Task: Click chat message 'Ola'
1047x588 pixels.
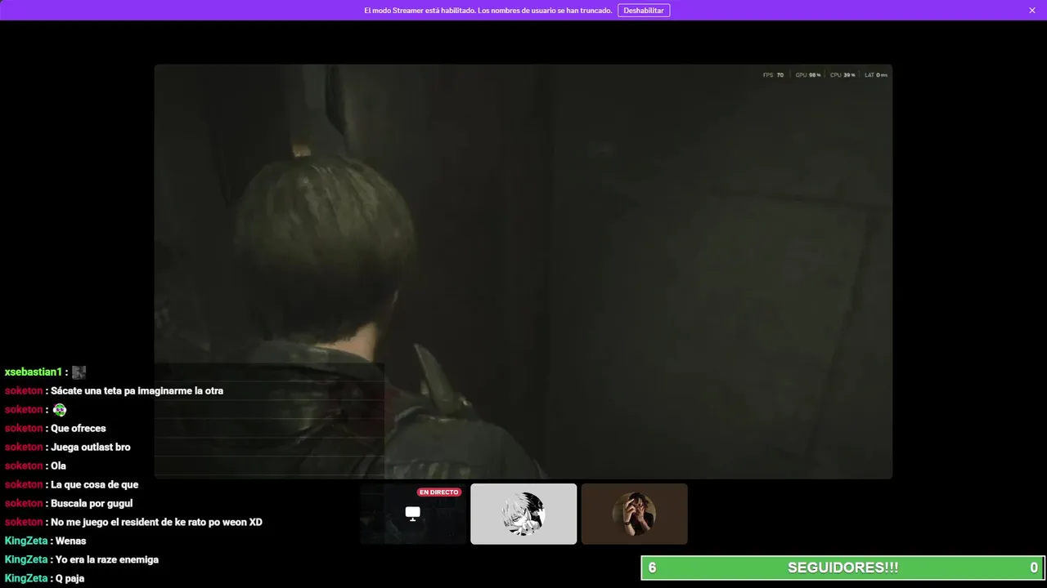Action: [x=58, y=466]
